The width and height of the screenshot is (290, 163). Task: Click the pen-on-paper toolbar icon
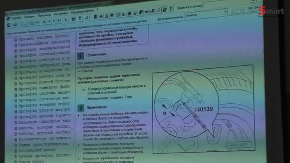click(x=164, y=10)
